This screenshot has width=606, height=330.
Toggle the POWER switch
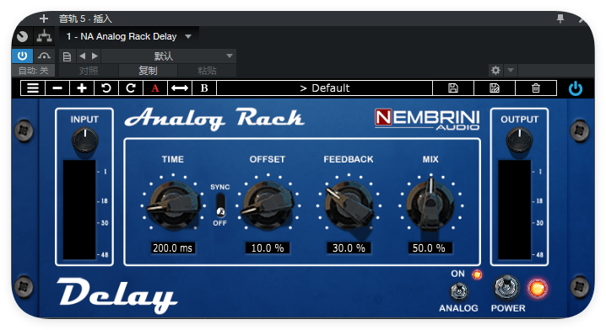pyautogui.click(x=506, y=288)
